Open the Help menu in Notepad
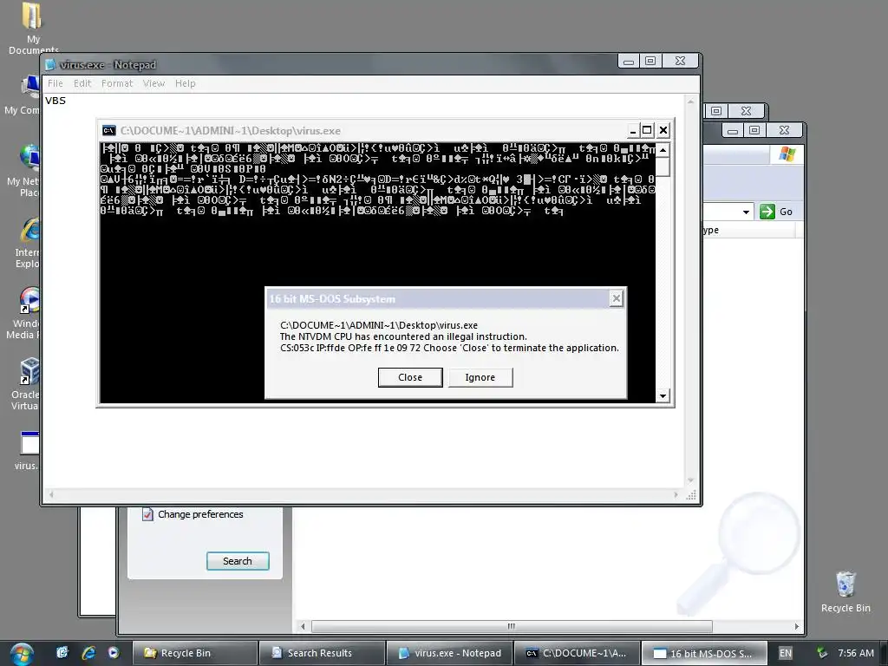The width and height of the screenshot is (888, 666). 186,83
